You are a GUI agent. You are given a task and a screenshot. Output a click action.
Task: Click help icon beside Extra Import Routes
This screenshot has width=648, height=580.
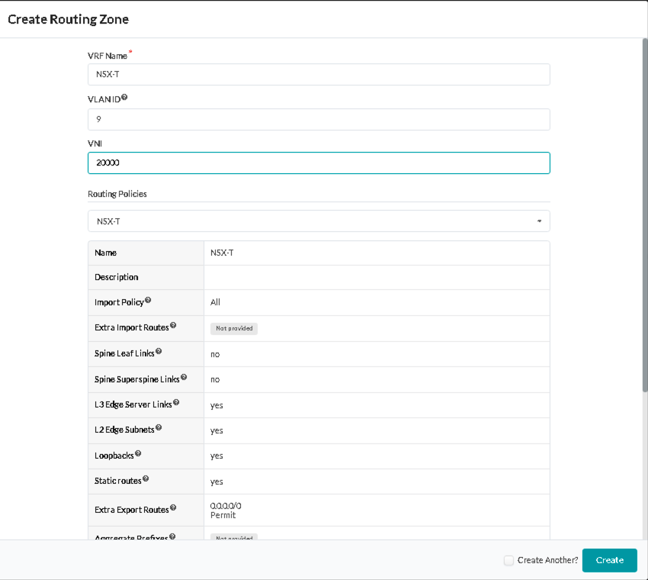pos(173,326)
